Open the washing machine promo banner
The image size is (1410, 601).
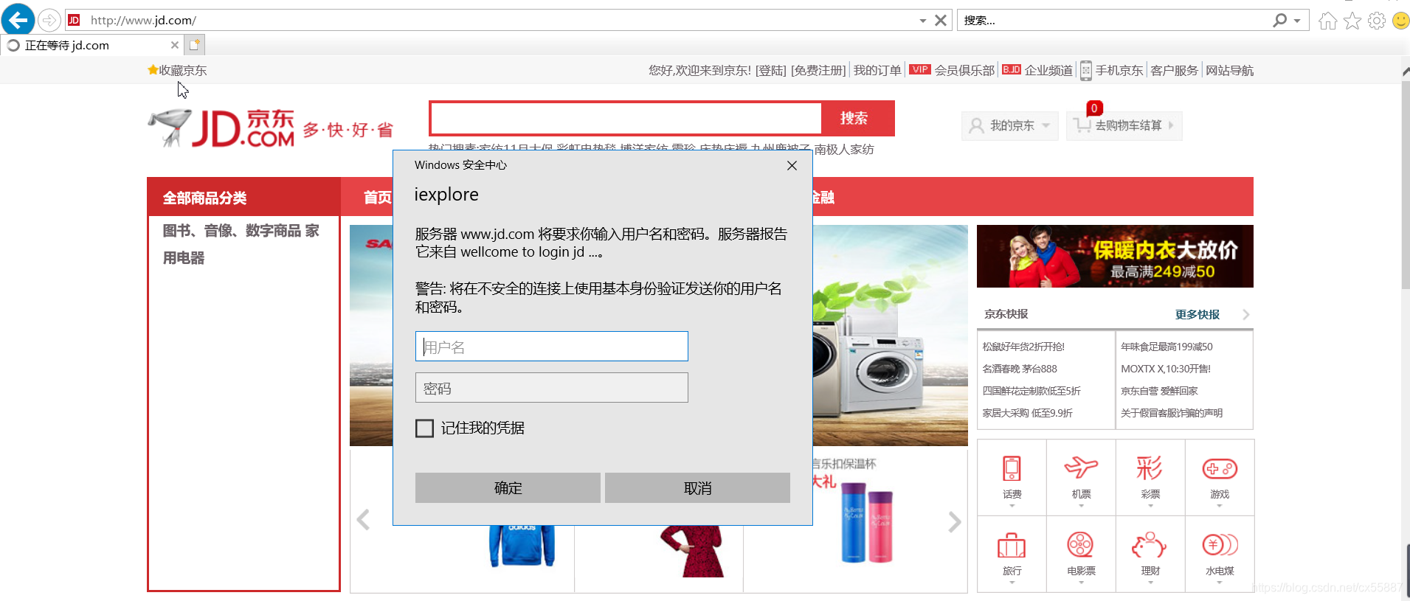click(890, 336)
